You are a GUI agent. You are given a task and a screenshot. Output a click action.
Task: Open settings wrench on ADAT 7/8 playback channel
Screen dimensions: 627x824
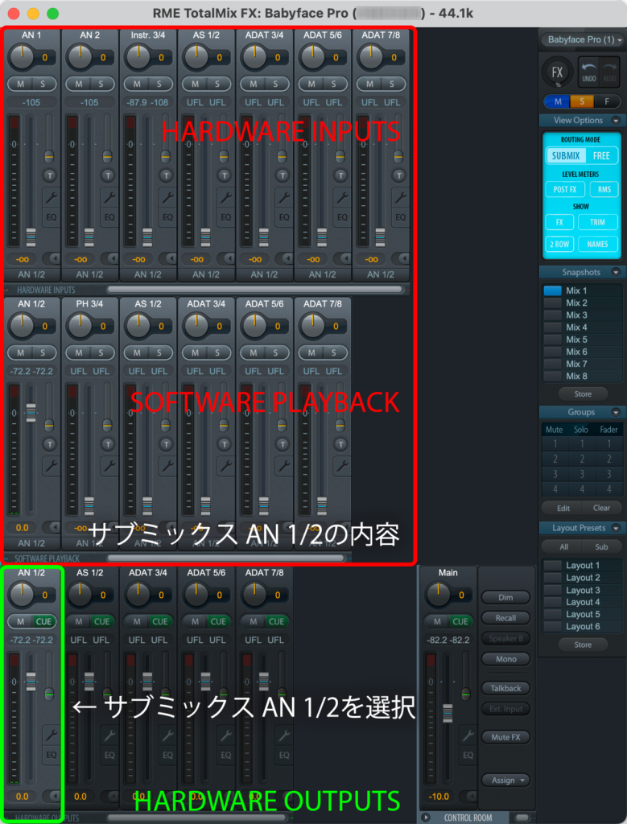coord(342,466)
